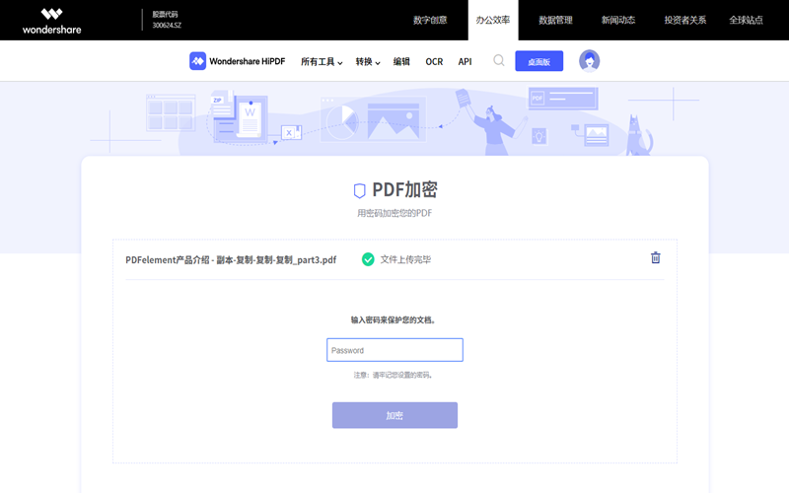Open the 投资者关系 link
Screen dimensions: 789x493
pos(685,20)
